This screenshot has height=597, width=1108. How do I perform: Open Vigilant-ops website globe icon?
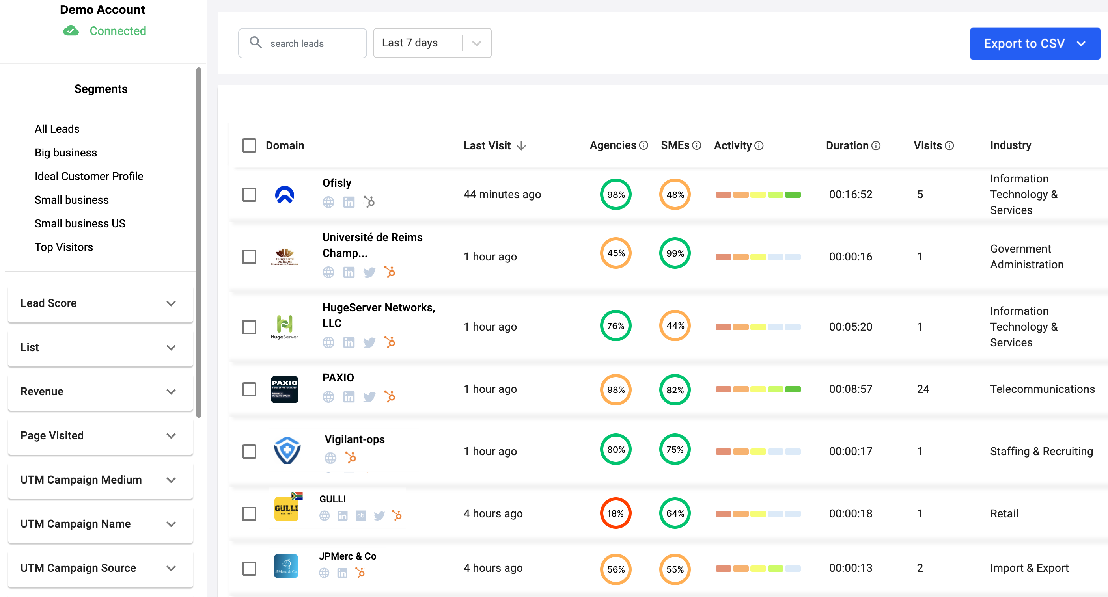coord(330,458)
